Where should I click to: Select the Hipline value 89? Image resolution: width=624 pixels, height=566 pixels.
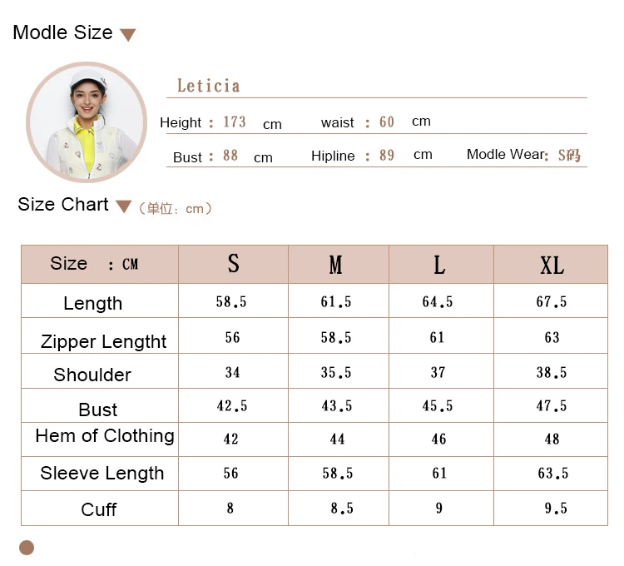click(x=387, y=156)
